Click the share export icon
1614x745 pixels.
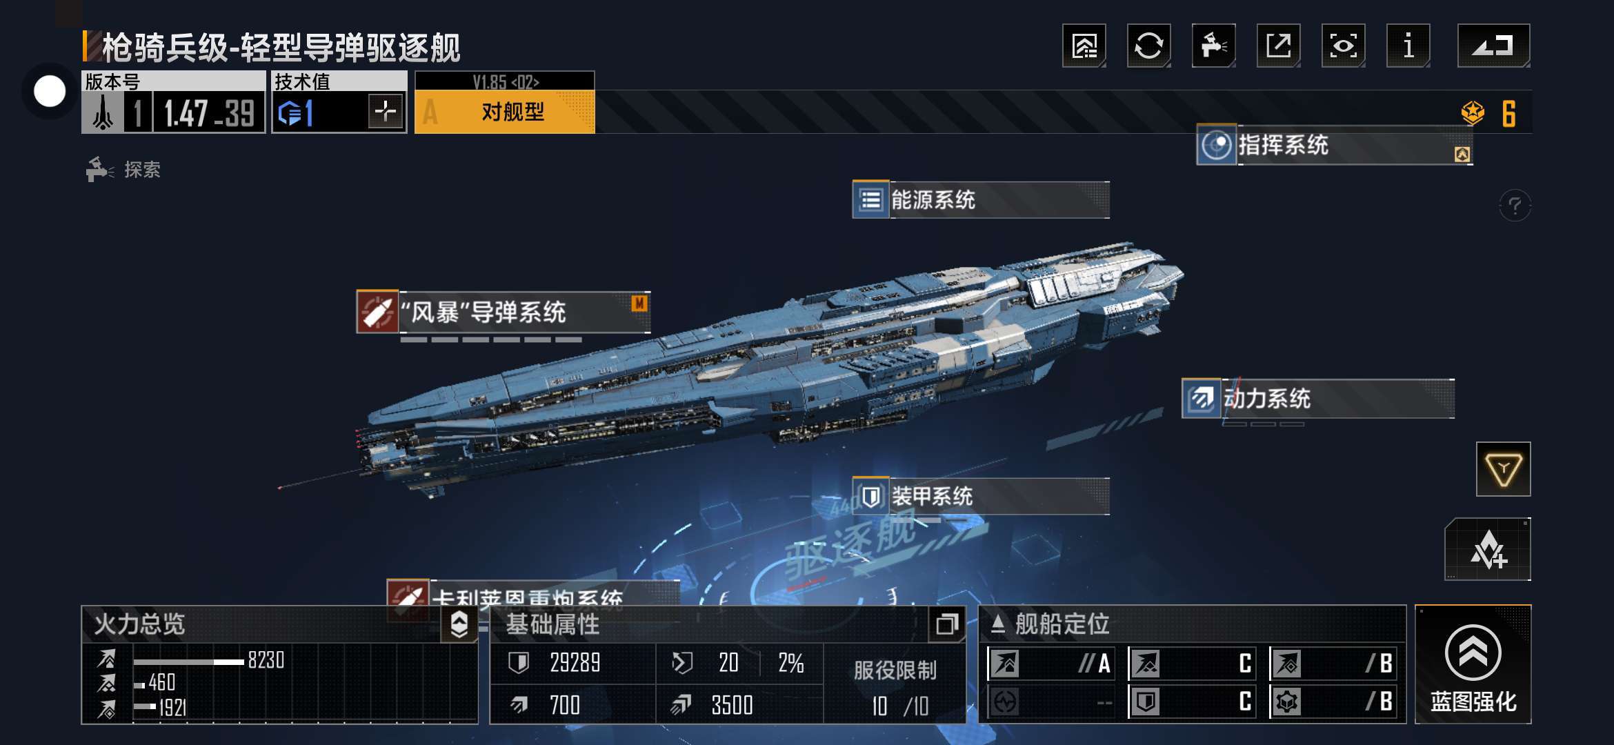point(1279,46)
